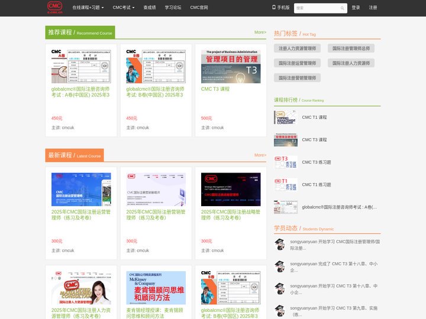Open 麦肯锡顾问思维和顾问方法 course thumbnail
Image resolution: width=426 pixels, height=319 pixels.
click(156, 288)
